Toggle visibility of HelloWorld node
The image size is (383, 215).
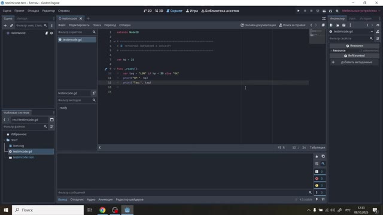tap(51, 33)
